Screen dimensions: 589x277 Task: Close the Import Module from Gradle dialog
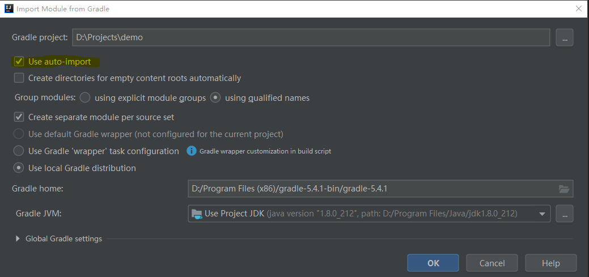[579, 8]
